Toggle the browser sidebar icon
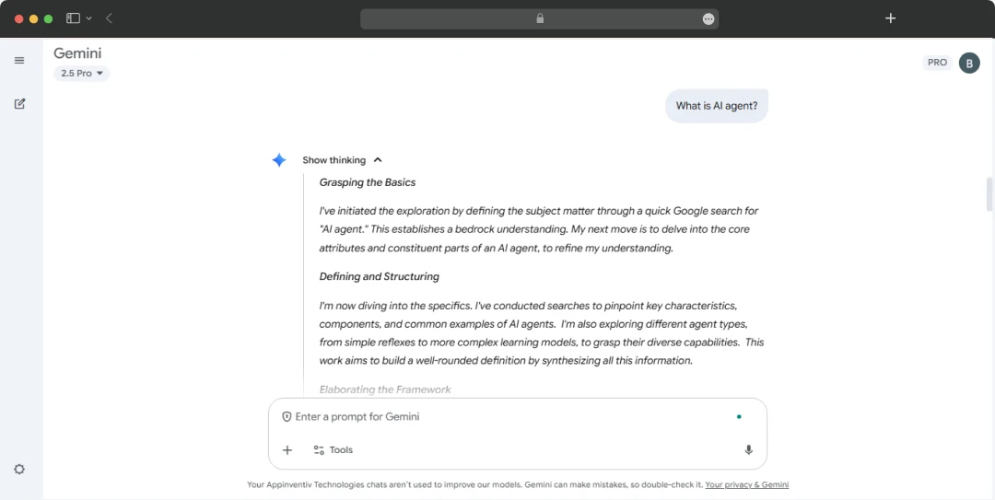This screenshot has width=995, height=500. (74, 18)
